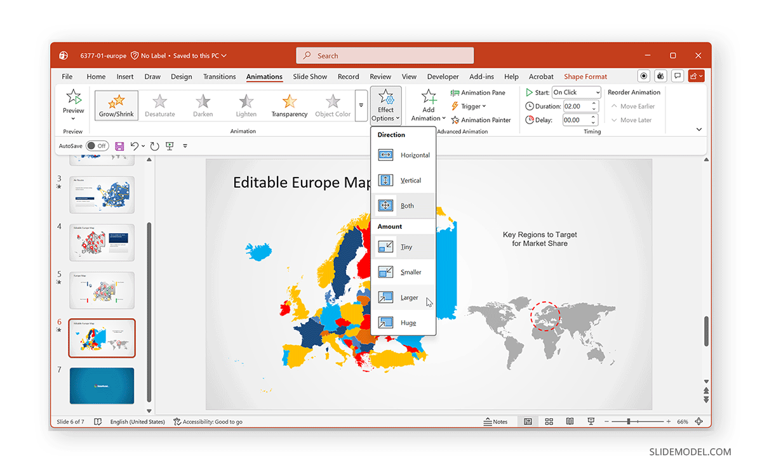Screen dimensions: 762x471
Task: Open Accessibility: Good to go checker
Action: [x=208, y=422]
